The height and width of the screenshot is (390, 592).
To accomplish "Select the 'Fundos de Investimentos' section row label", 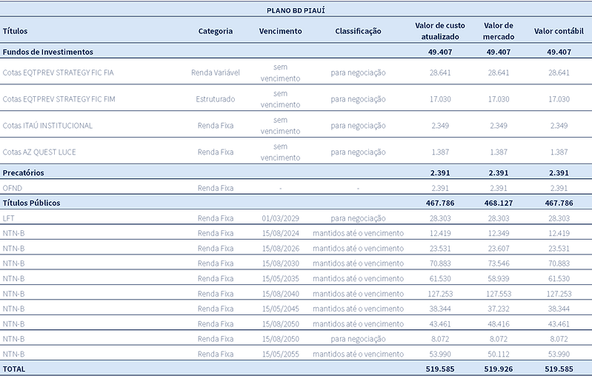I will tap(47, 52).
